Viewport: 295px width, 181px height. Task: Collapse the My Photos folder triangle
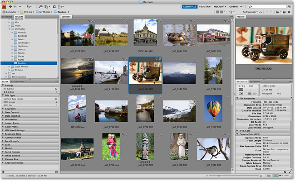10,29
